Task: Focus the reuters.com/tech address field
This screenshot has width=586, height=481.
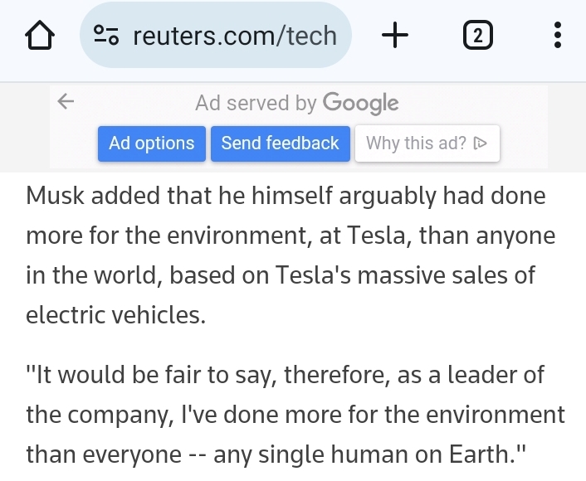Action: pos(234,36)
